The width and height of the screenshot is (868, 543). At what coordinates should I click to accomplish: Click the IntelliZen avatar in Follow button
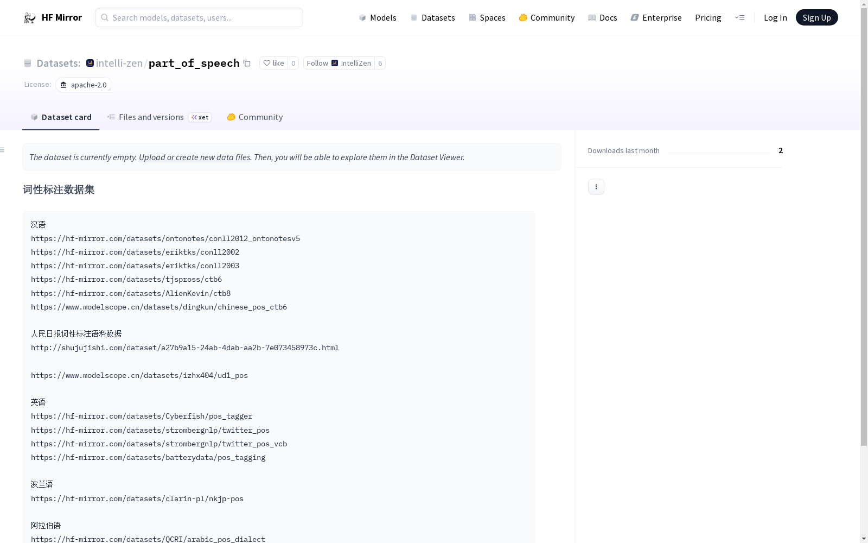click(x=335, y=63)
